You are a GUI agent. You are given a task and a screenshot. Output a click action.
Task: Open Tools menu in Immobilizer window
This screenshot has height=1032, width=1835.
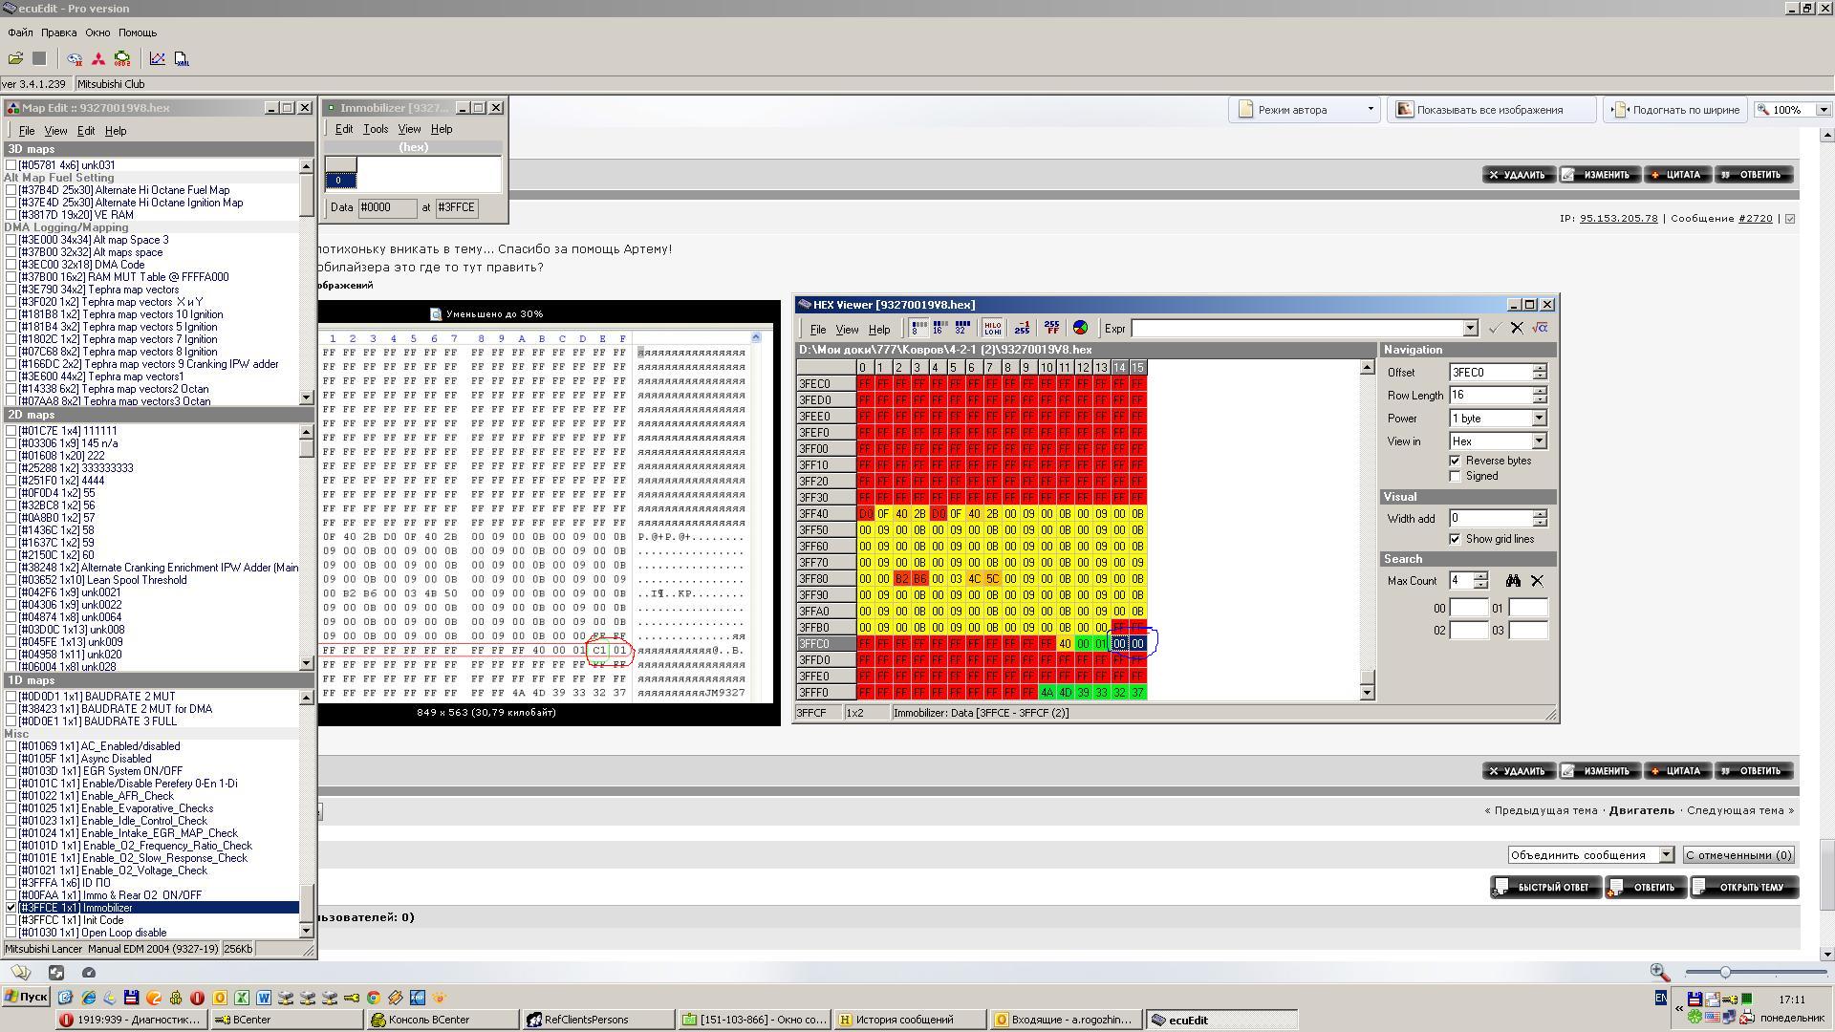[376, 129]
